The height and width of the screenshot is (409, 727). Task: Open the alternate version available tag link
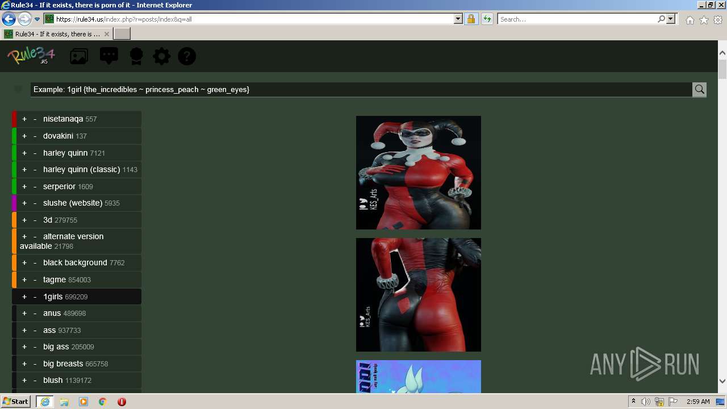[x=61, y=241]
